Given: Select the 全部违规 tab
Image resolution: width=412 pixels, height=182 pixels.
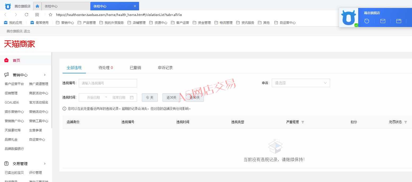Looking at the screenshot, I should (x=74, y=68).
